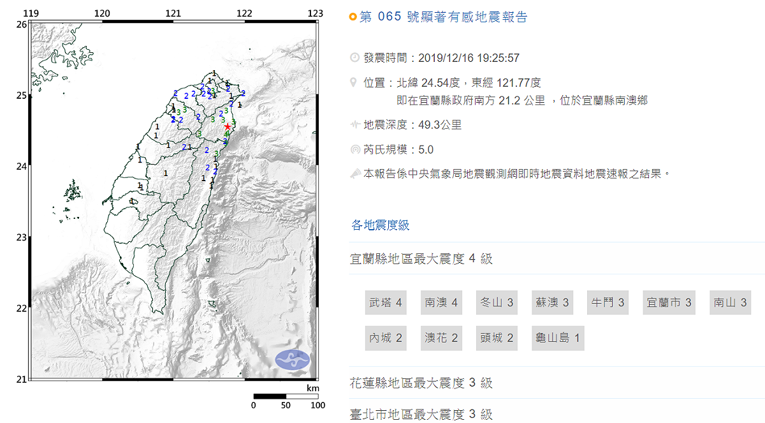Select the 頭城 2 station tag
This screenshot has width=765, height=423.
tap(497, 338)
